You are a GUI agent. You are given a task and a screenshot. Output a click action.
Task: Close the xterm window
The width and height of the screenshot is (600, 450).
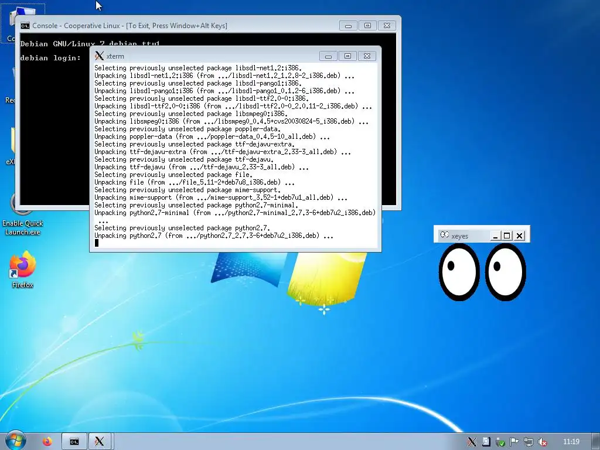(x=367, y=56)
